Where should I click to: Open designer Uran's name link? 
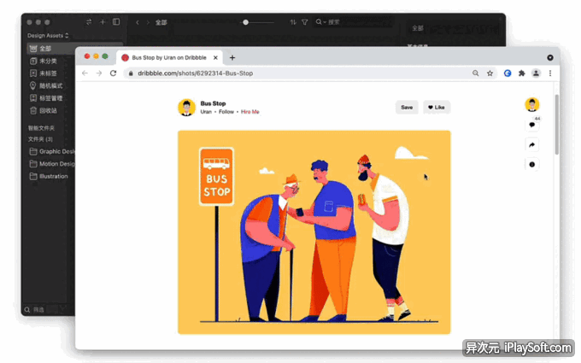pyautogui.click(x=206, y=112)
